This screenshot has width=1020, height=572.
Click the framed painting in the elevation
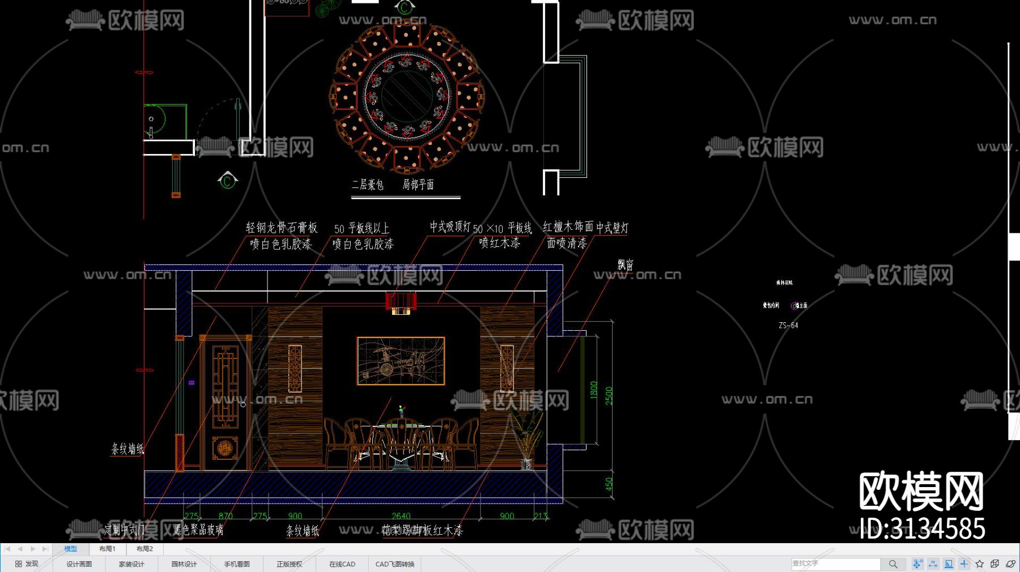[x=401, y=361]
